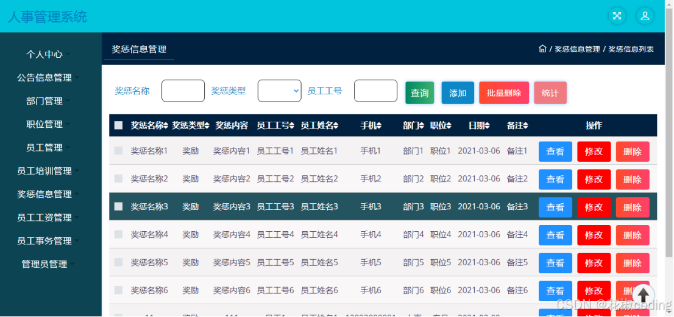The width and height of the screenshot is (674, 317).
Task: Click the 奖惩内容 column header
Action: point(232,125)
